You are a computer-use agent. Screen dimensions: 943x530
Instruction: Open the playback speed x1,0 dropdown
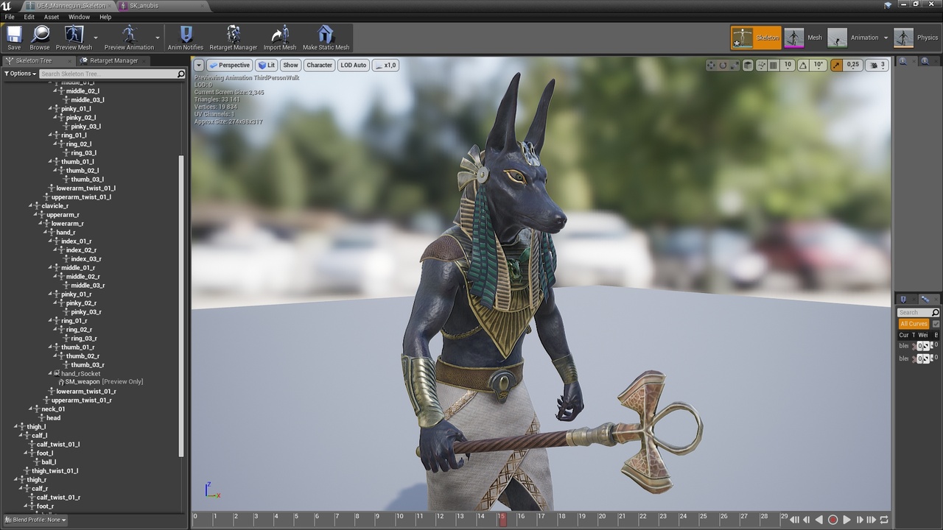(x=386, y=65)
